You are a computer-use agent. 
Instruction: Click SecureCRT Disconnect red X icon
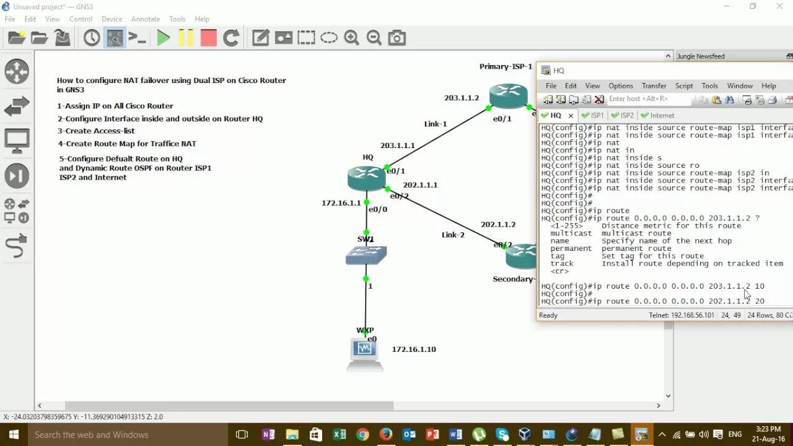pos(599,100)
